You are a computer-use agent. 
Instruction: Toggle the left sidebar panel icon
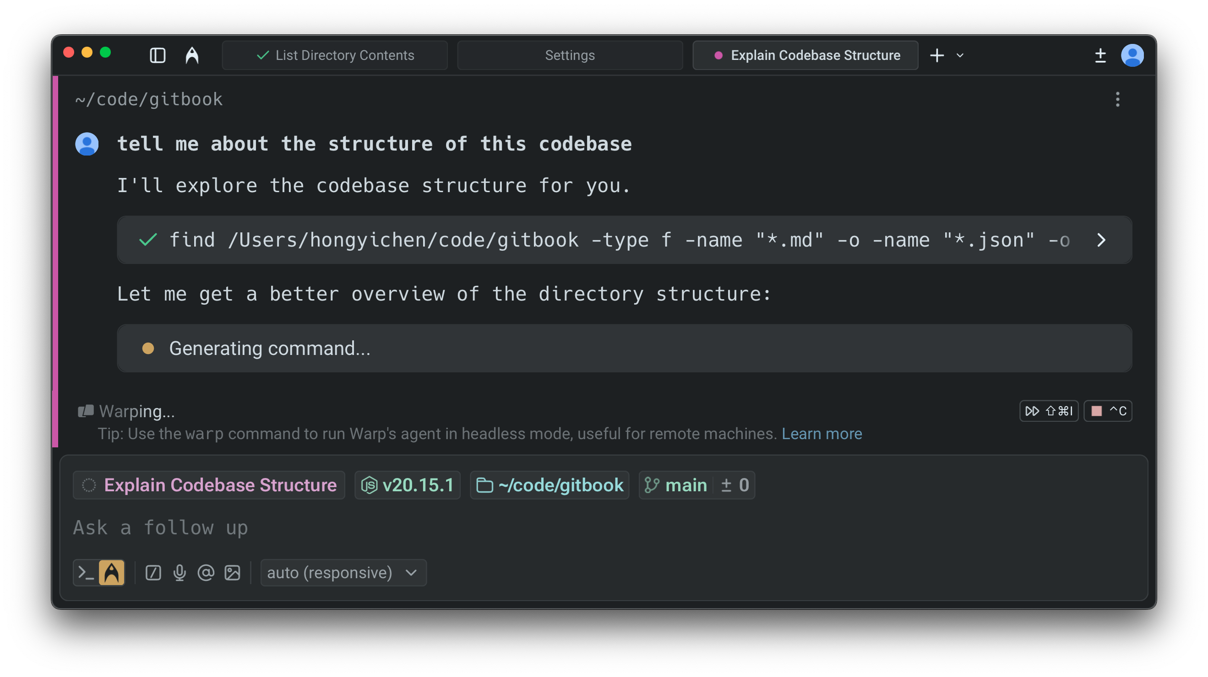tap(158, 55)
